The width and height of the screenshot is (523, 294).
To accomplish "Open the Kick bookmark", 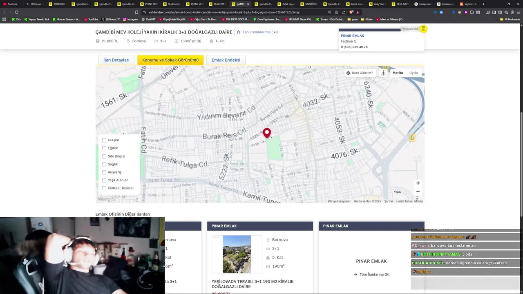I will 16,19.
